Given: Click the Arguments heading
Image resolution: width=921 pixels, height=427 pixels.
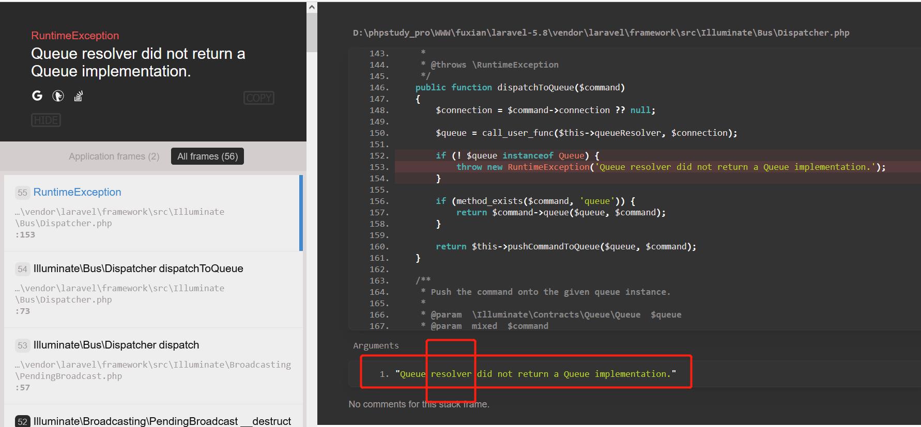Looking at the screenshot, I should click(376, 345).
